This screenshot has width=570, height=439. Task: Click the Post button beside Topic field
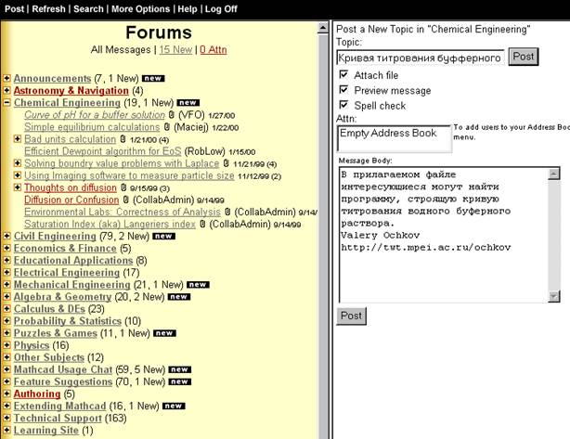(x=523, y=57)
